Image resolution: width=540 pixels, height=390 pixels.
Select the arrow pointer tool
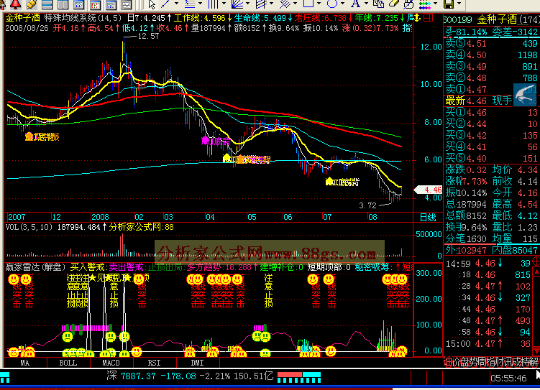(152, 4)
